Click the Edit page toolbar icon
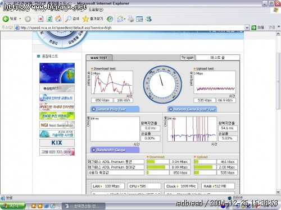 pyautogui.click(x=139, y=19)
